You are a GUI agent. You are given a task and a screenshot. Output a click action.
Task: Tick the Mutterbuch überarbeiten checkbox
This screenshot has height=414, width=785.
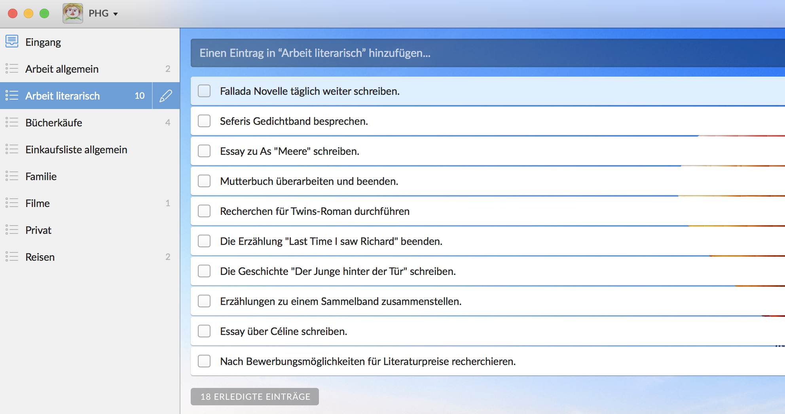[x=204, y=181]
